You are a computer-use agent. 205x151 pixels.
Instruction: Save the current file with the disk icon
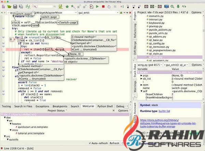click(15, 6)
